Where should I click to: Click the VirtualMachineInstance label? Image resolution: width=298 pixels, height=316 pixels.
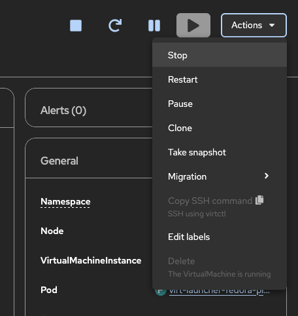click(91, 260)
